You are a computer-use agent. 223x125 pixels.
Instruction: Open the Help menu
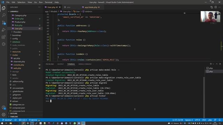(56, 2)
